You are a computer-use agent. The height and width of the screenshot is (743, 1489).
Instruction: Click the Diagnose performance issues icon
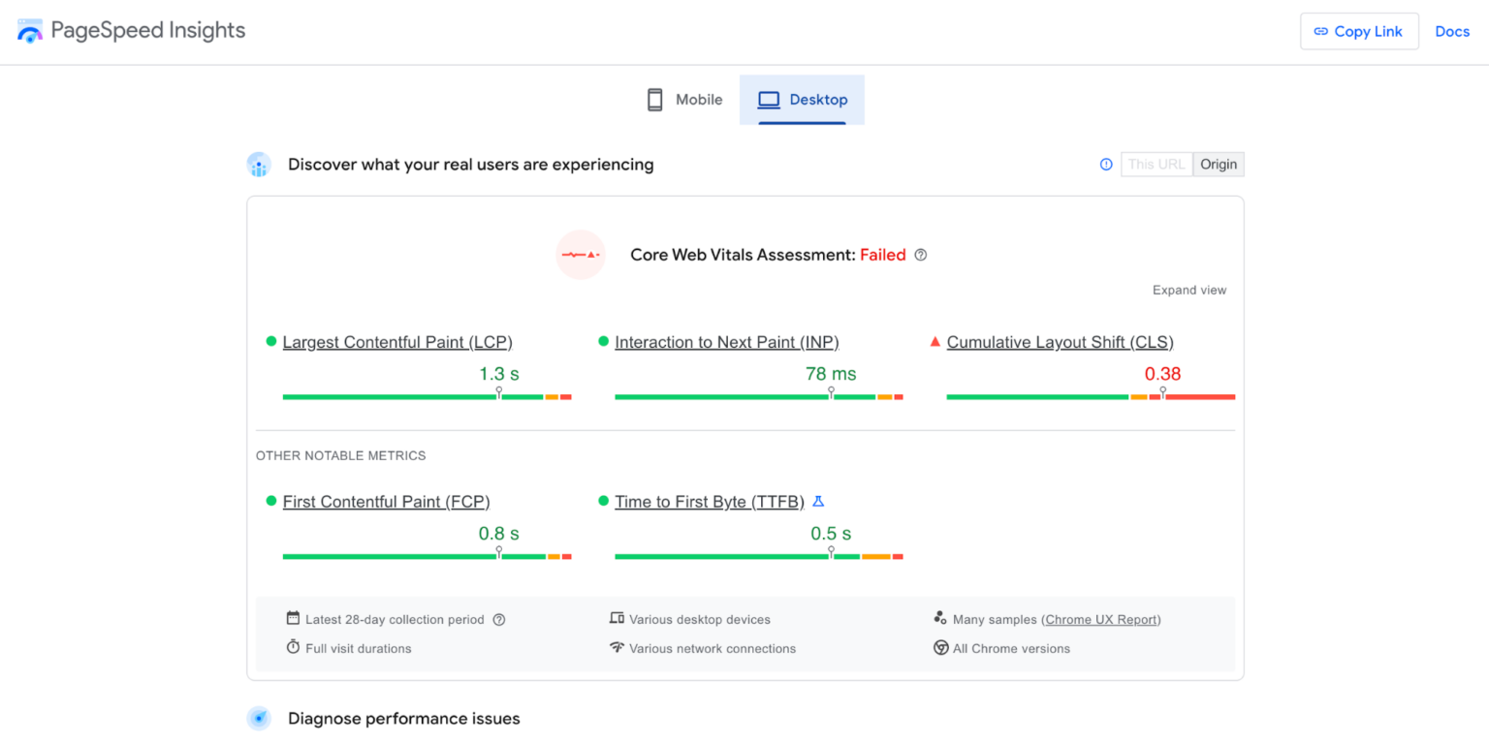tap(259, 718)
